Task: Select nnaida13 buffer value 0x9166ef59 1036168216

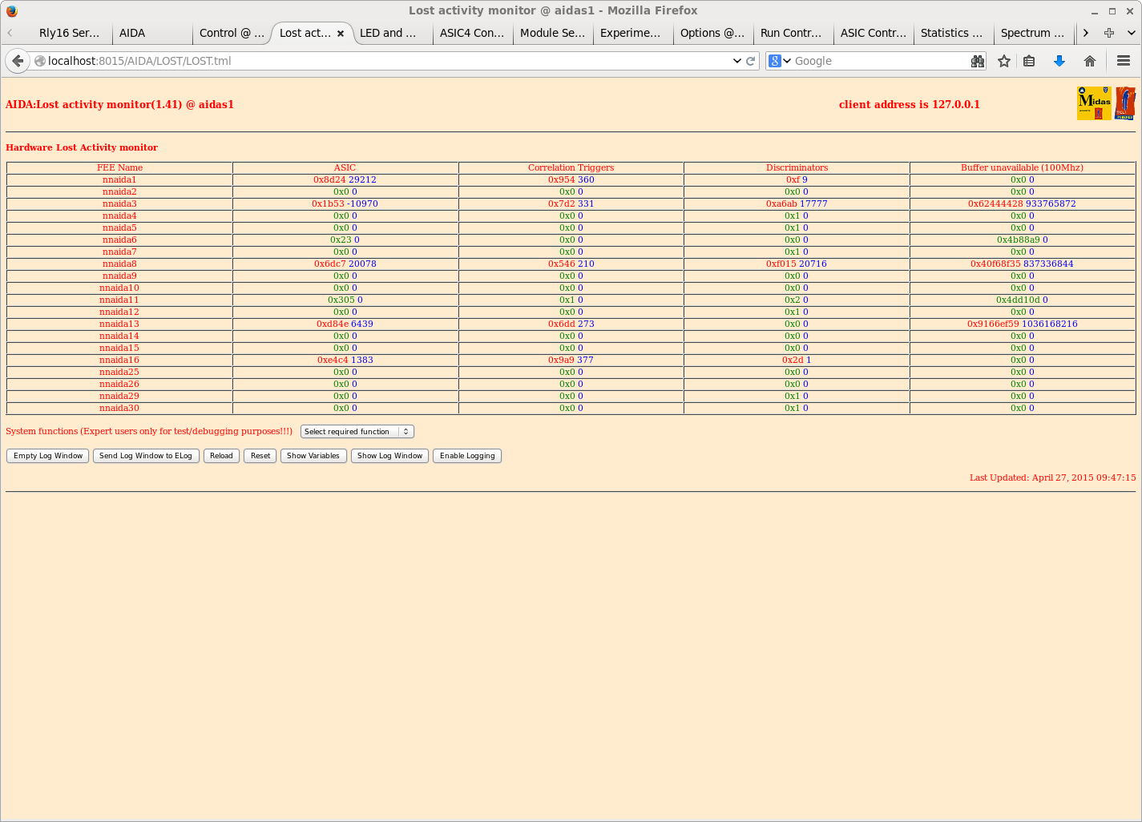Action: pos(1022,324)
